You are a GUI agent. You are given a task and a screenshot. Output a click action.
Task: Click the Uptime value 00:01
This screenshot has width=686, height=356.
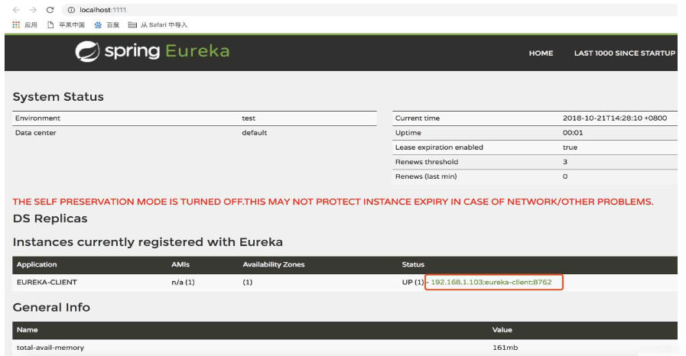(x=573, y=133)
